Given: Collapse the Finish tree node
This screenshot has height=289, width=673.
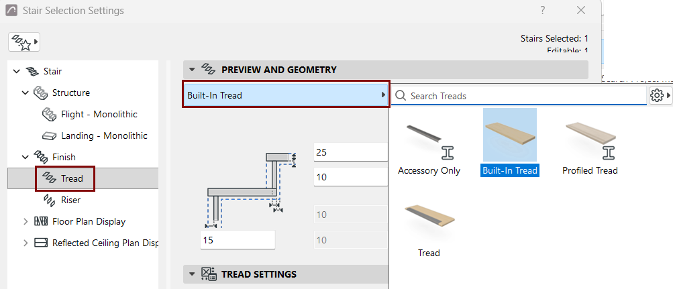Looking at the screenshot, I should click(25, 157).
